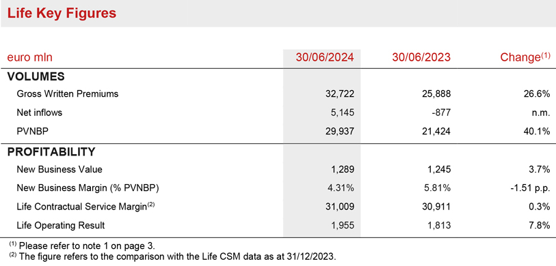This screenshot has width=556, height=266.
Task: Click the euro mln unit label
Action: tap(30, 57)
